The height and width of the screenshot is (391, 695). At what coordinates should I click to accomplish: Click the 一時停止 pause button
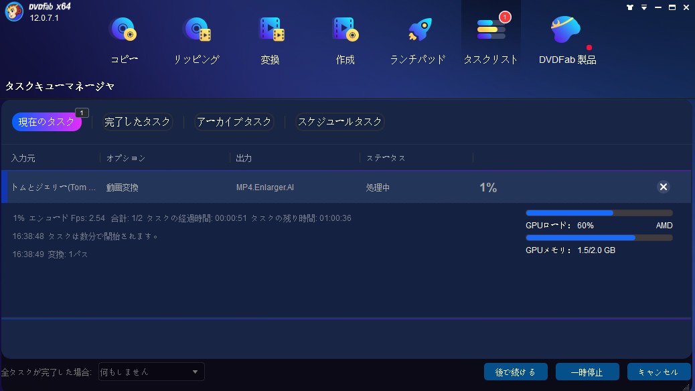click(587, 372)
